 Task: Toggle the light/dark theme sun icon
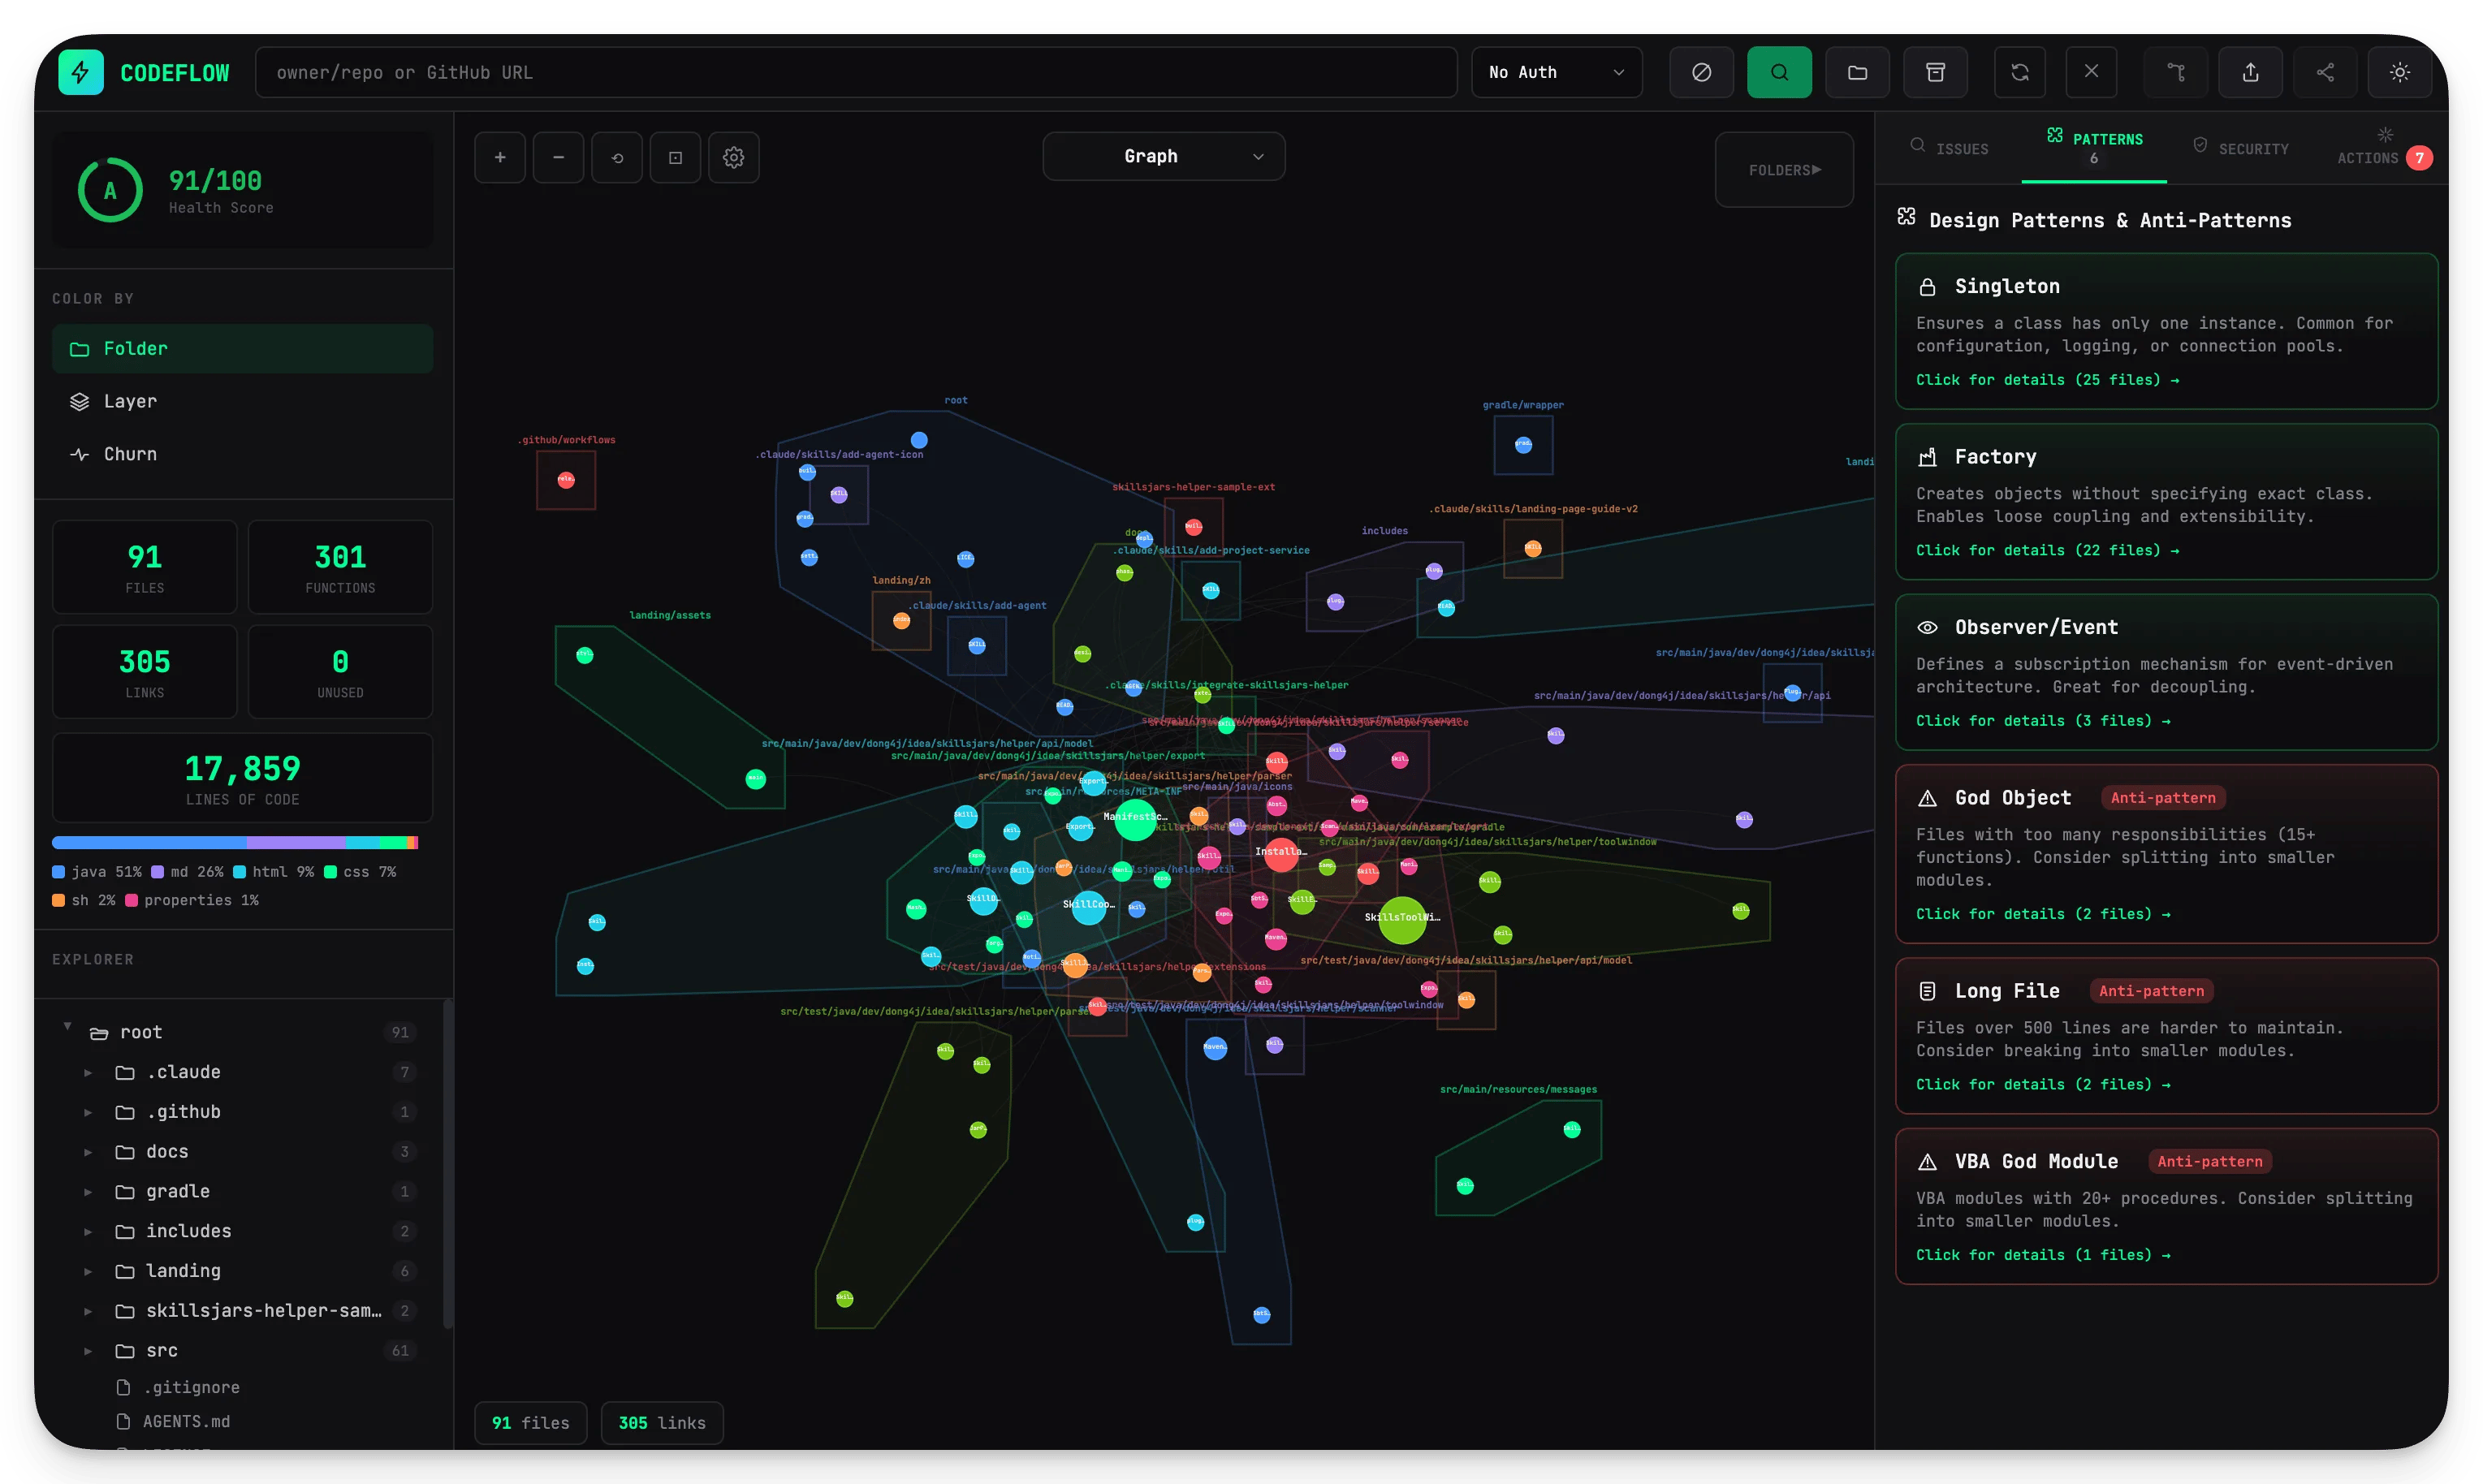point(2399,72)
